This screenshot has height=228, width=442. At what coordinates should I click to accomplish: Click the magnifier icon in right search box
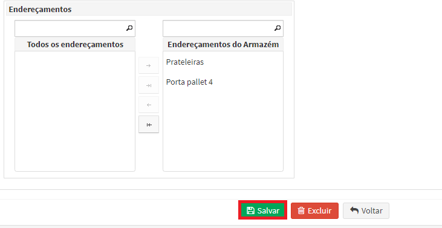(x=278, y=28)
